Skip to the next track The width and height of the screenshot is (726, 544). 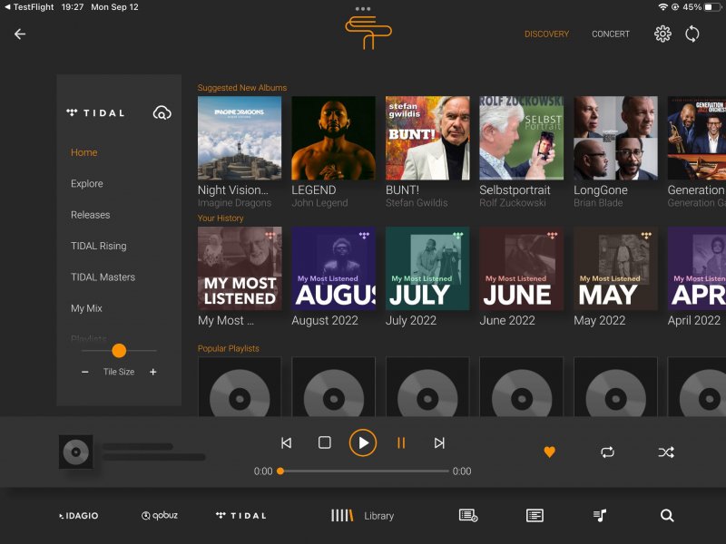click(439, 443)
